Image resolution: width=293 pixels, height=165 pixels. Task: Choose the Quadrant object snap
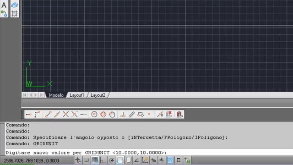pyautogui.click(x=103, y=114)
